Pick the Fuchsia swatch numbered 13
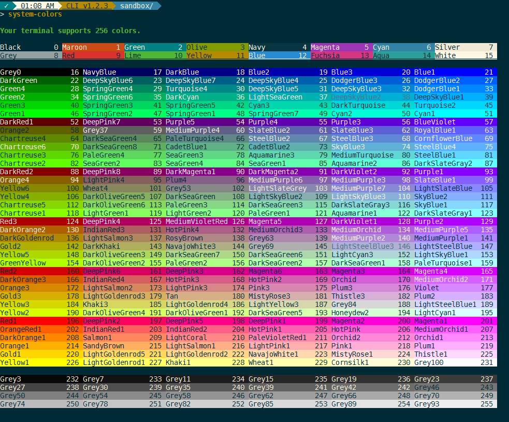The image size is (509, 422). click(341, 56)
